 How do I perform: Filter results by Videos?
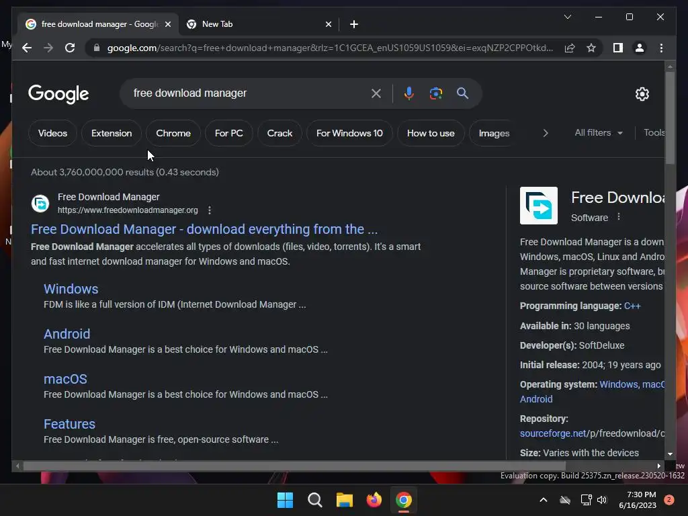(52, 133)
